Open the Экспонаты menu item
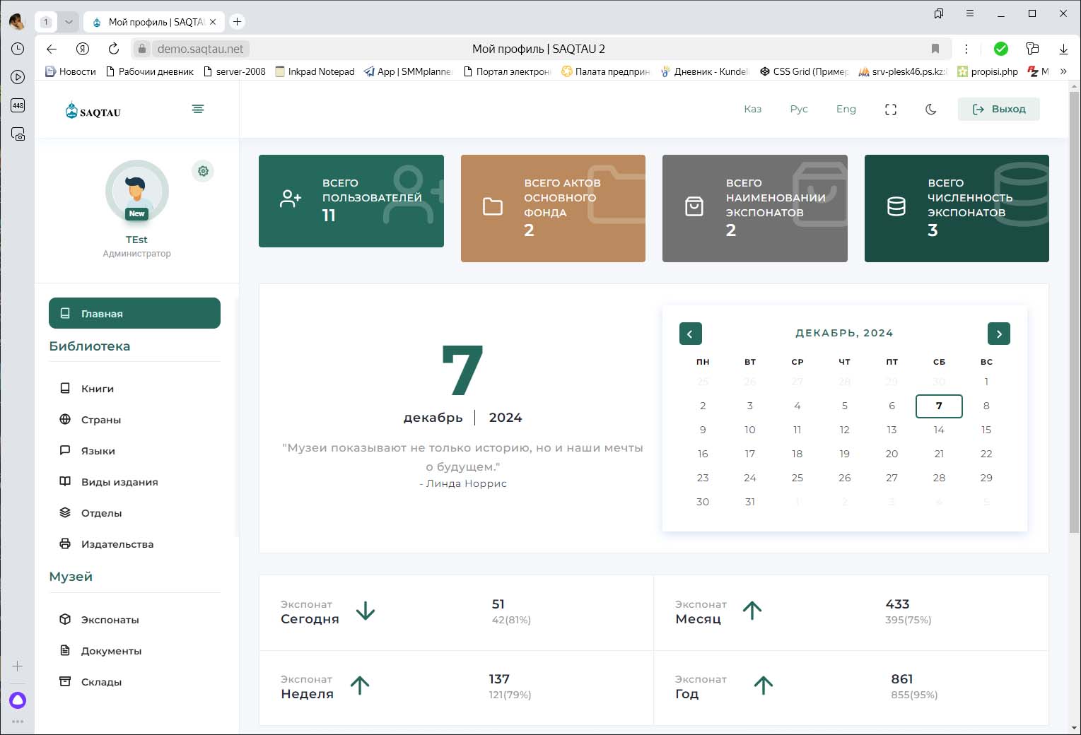Screen dimensions: 1081x735 coord(110,620)
